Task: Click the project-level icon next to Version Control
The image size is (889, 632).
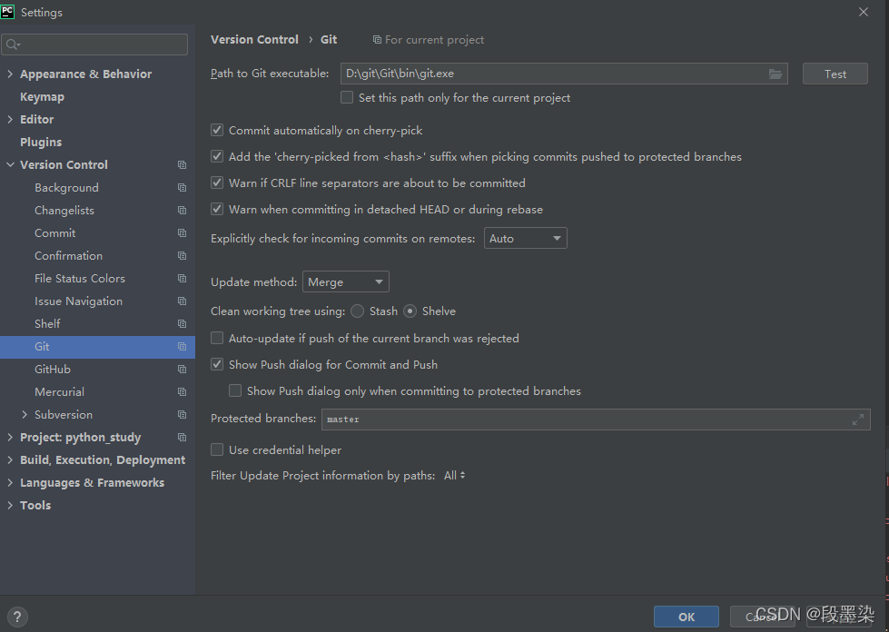Action: [182, 165]
